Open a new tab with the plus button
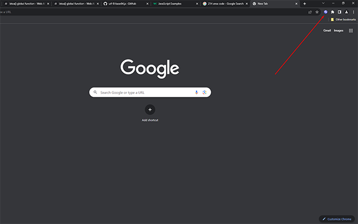Image resolution: width=358 pixels, height=224 pixels. 304,4
